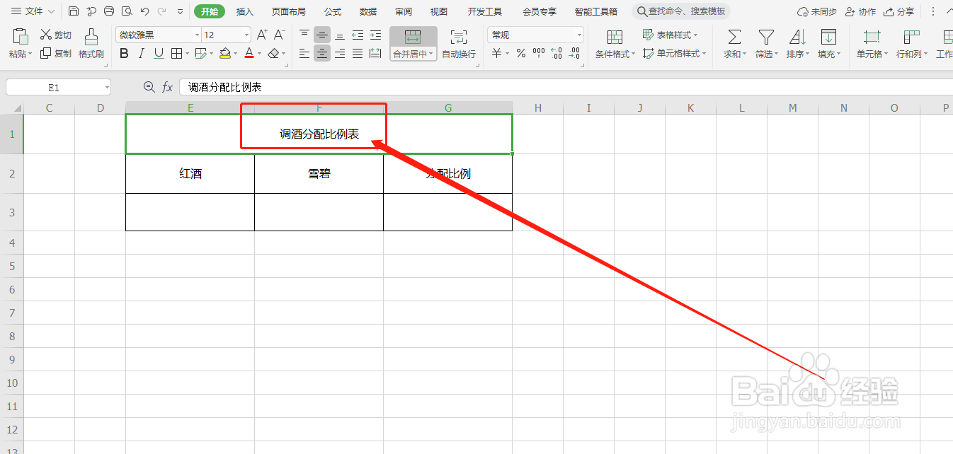Increase indent icon

(x=375, y=35)
